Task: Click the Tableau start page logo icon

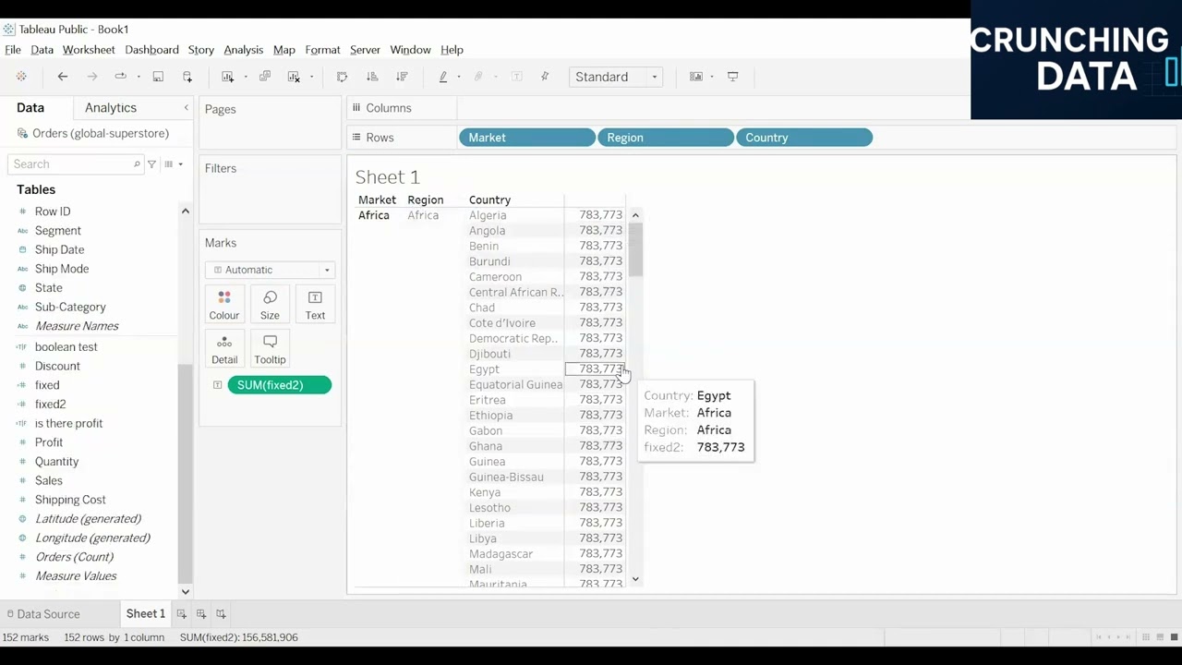Action: [x=21, y=77]
